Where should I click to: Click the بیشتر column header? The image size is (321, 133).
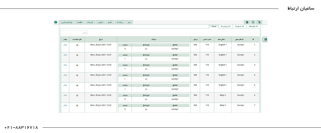click(x=65, y=39)
